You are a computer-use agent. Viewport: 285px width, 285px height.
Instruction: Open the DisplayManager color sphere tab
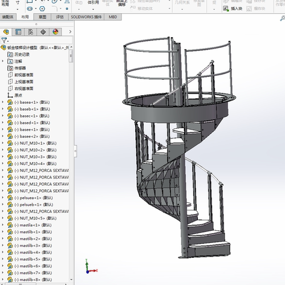pyautogui.click(x=55, y=32)
